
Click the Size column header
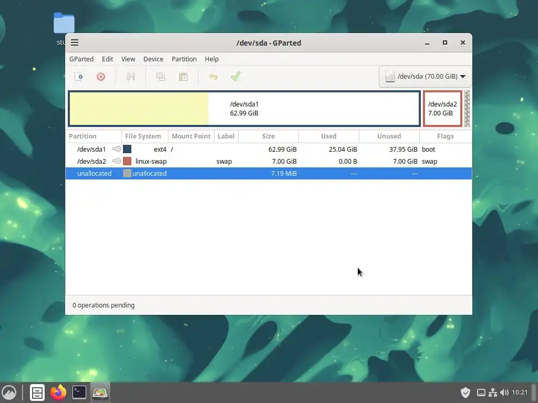pos(268,136)
